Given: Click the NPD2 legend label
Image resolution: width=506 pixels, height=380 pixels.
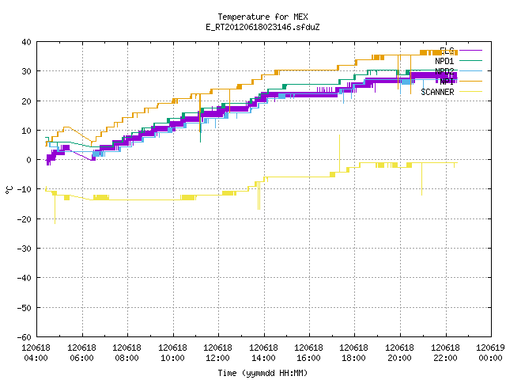Looking at the screenshot, I should pyautogui.click(x=444, y=71).
